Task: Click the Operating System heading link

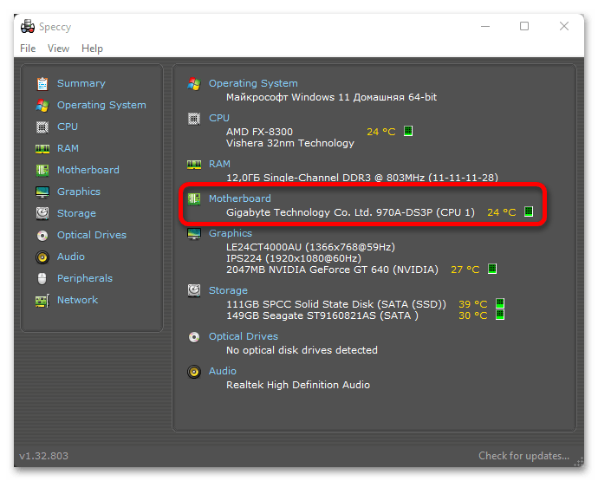Action: pyautogui.click(x=253, y=83)
